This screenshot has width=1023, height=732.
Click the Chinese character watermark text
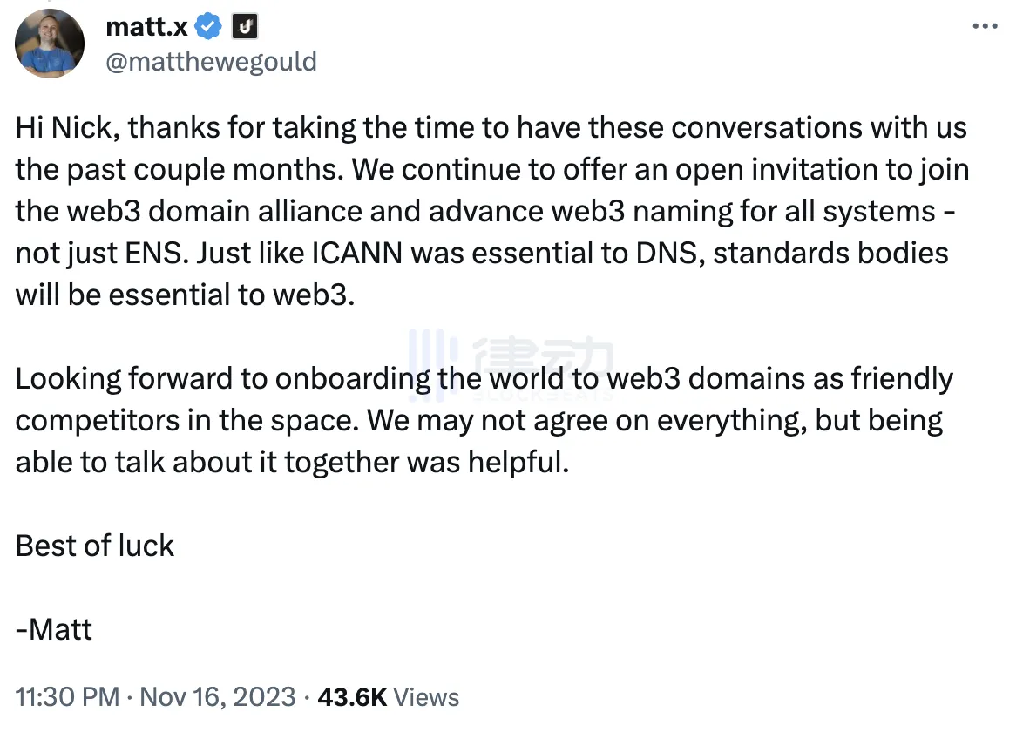(x=545, y=359)
